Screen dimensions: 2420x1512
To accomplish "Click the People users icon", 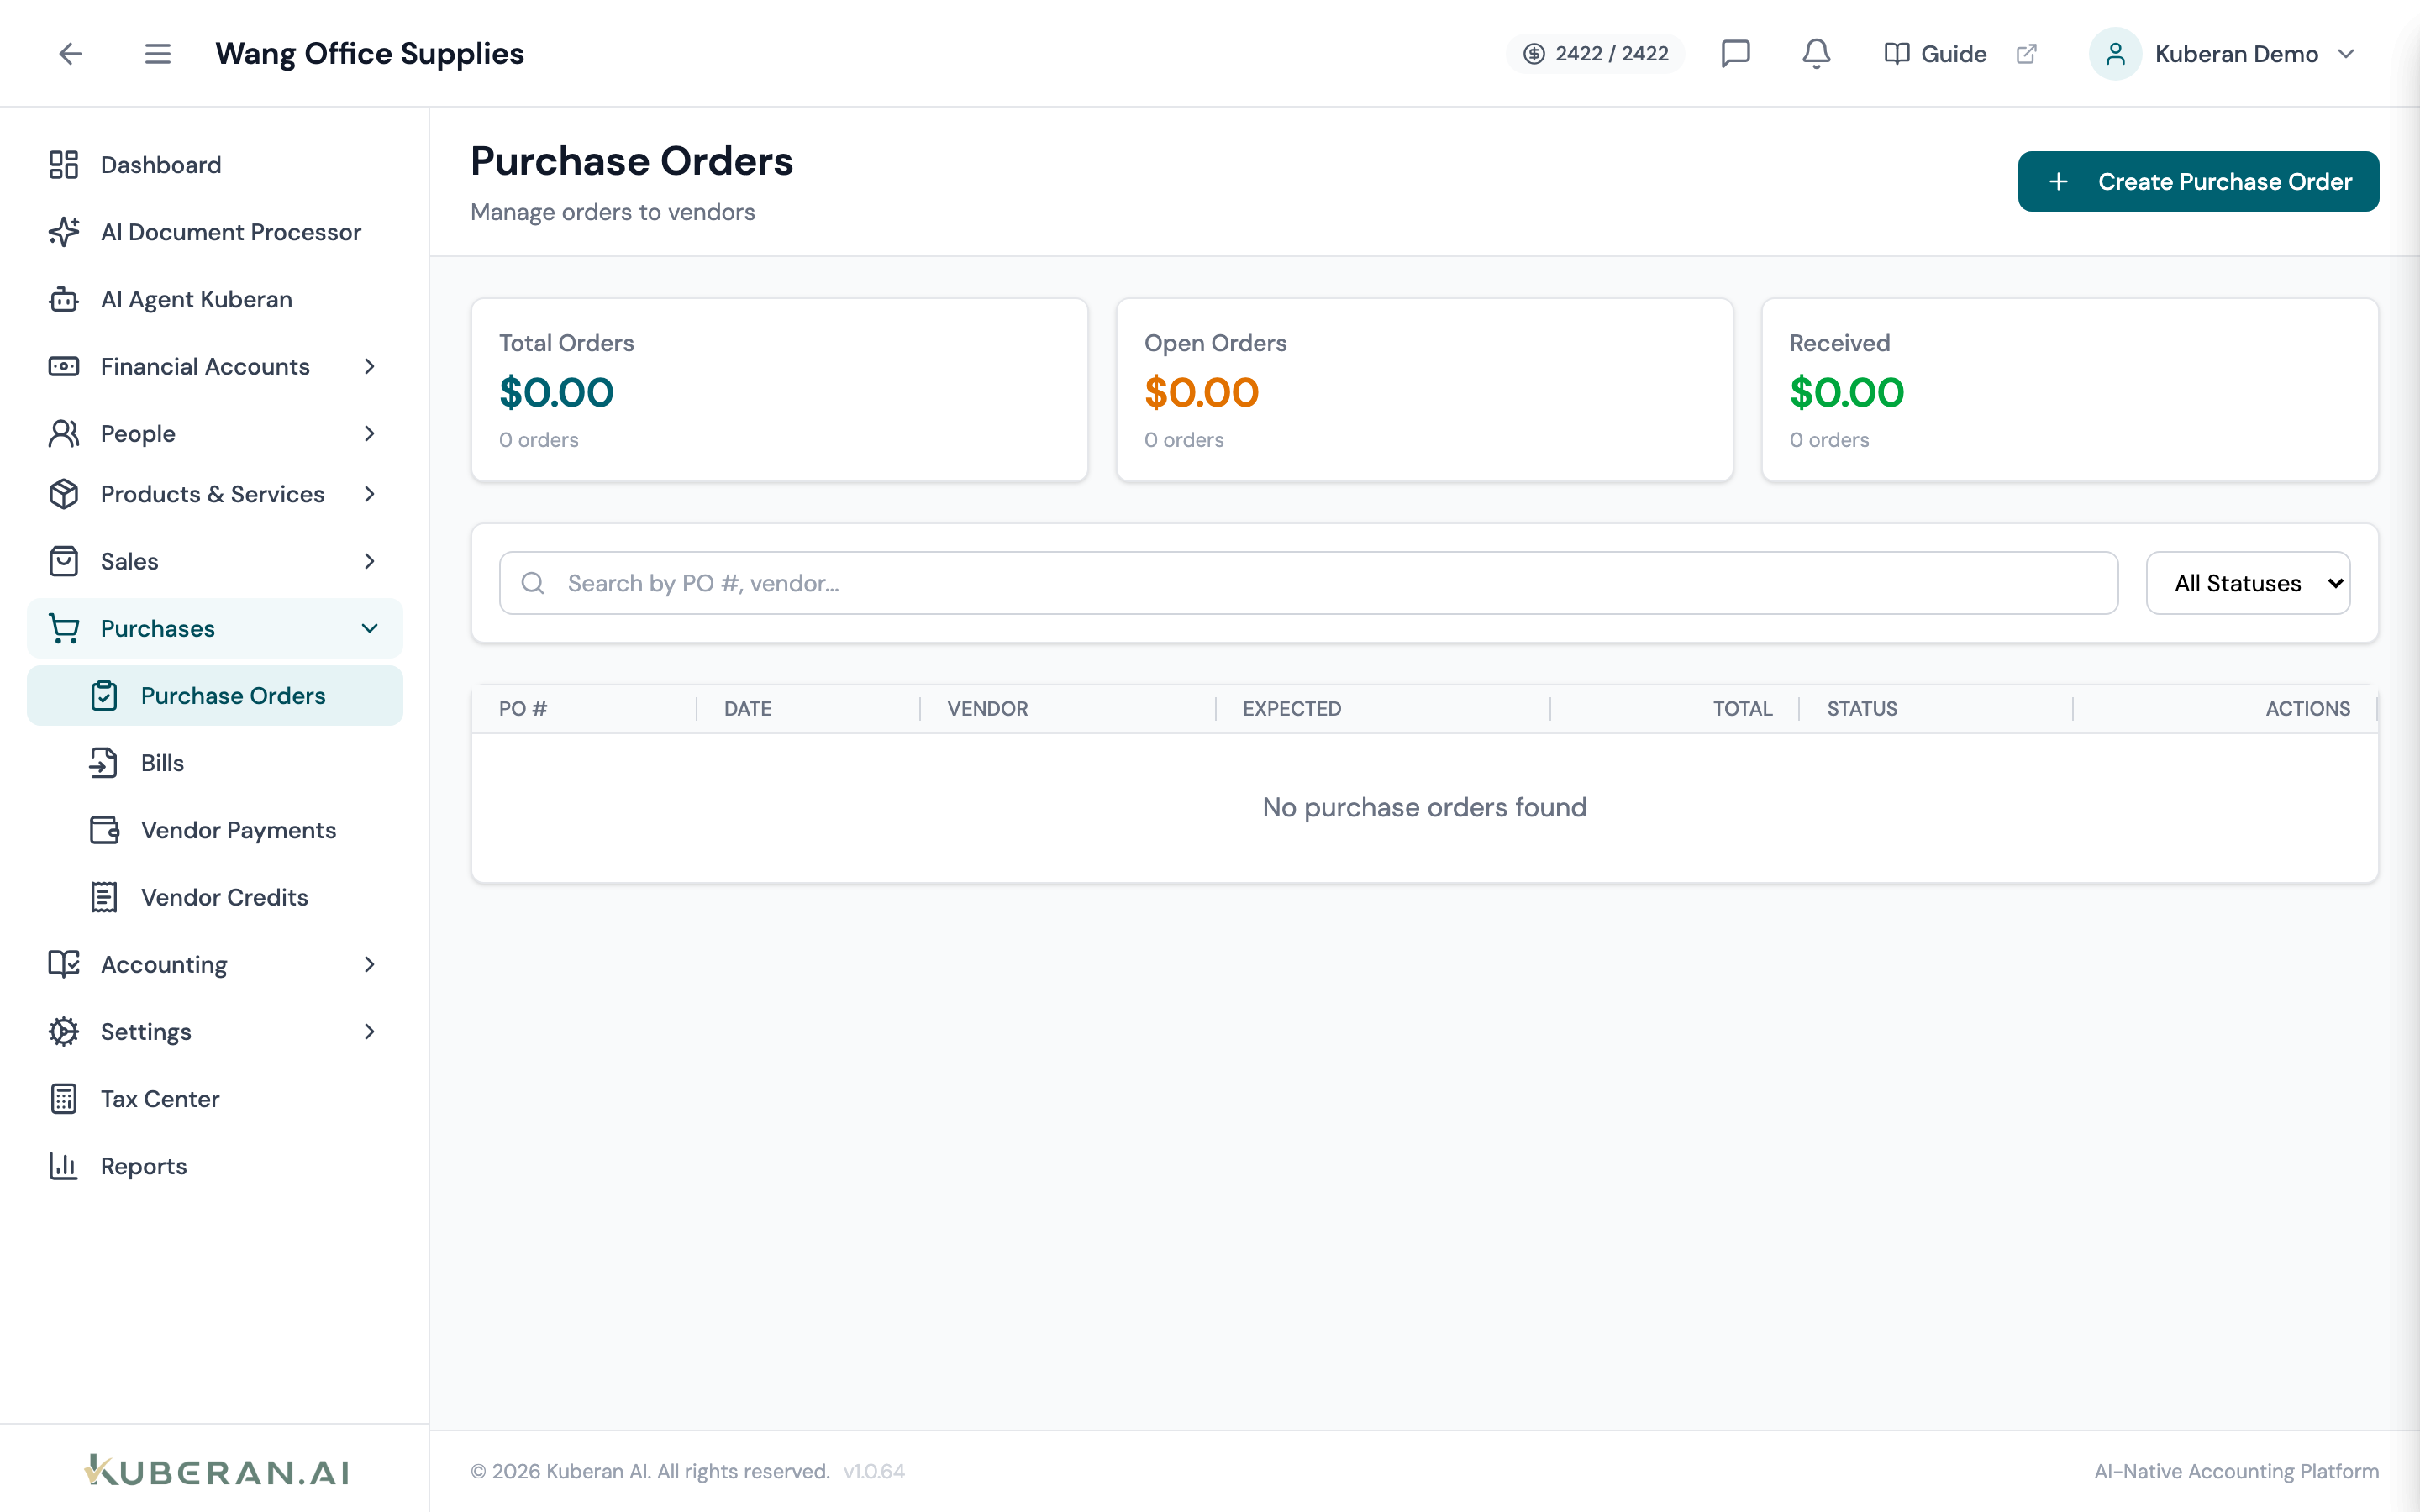I will (x=63, y=433).
